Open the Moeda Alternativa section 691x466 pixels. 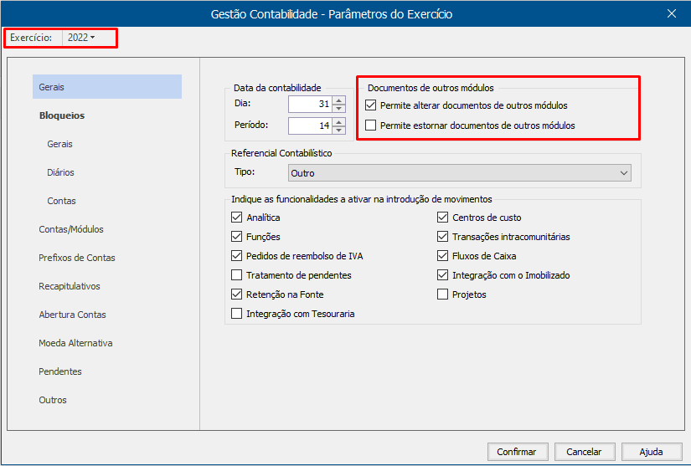[x=75, y=343]
